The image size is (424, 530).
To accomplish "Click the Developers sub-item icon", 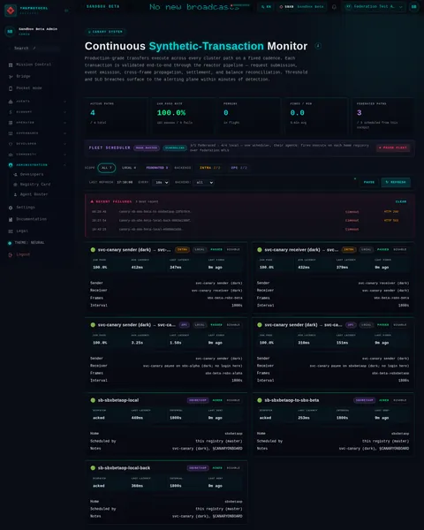I will [x=15, y=174].
